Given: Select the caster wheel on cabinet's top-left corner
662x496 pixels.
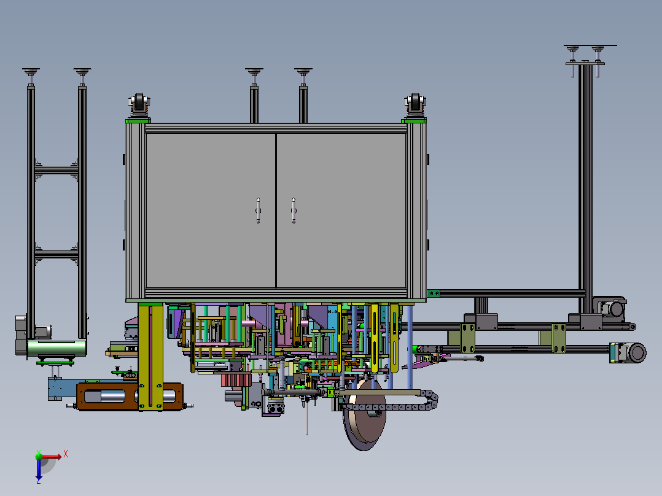Looking at the screenshot, I should click(140, 103).
